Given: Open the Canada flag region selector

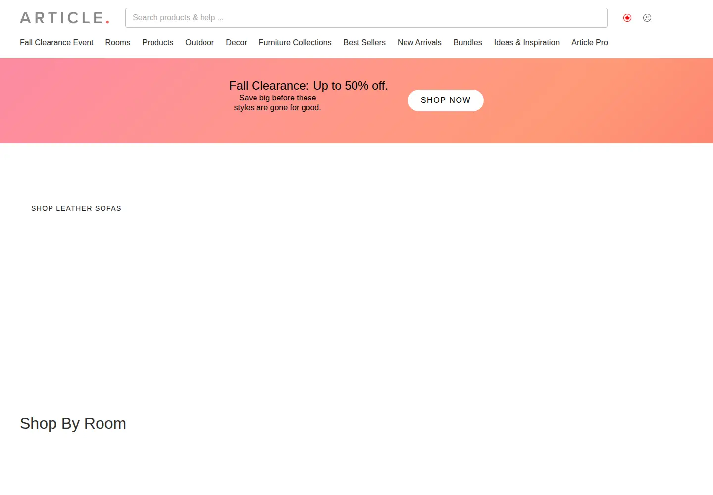Looking at the screenshot, I should click(x=627, y=18).
